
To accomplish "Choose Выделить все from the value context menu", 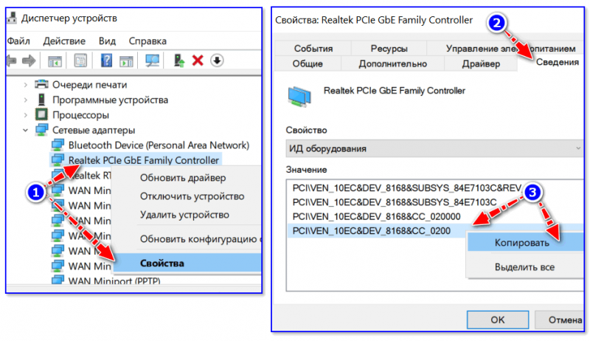I will (x=524, y=267).
